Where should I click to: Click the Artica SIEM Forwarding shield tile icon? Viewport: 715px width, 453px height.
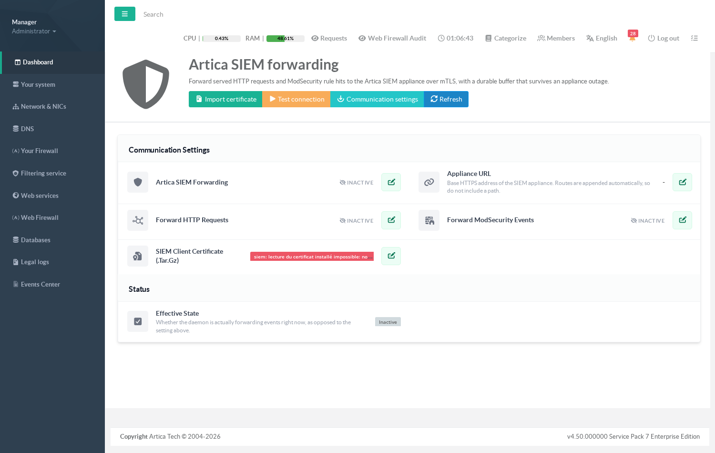(138, 182)
